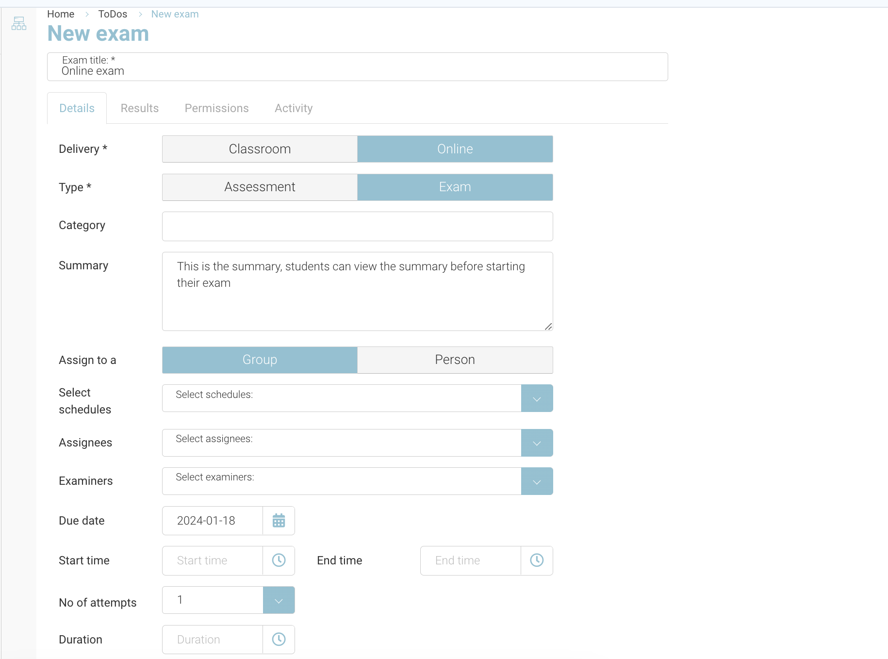
Task: Click the Start time clock icon
Action: click(x=279, y=560)
